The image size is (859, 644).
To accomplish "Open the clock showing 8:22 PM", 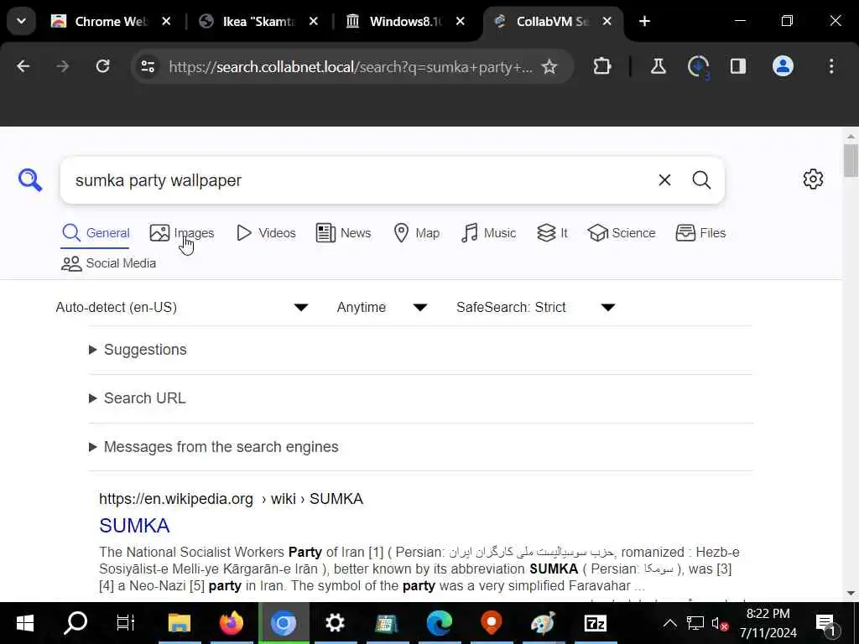I will click(x=768, y=623).
